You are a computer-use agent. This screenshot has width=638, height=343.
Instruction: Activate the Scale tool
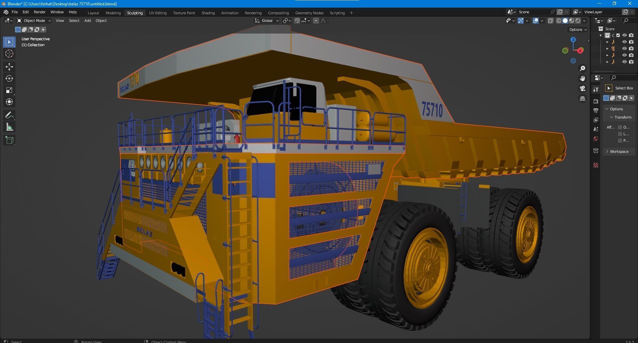click(x=9, y=90)
